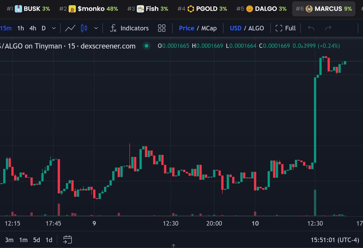Image resolution: width=363 pixels, height=248 pixels.
Task: Click the date 9 time axis label
Action: [x=94, y=224]
